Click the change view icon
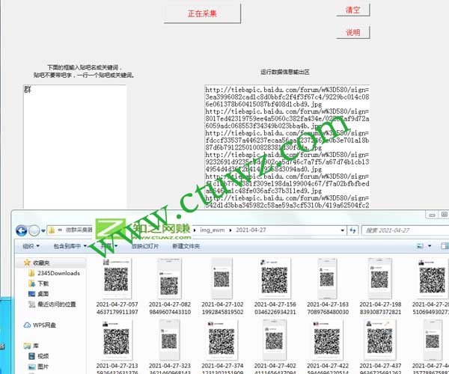Screen dimensions: 449x374 (x=420, y=246)
